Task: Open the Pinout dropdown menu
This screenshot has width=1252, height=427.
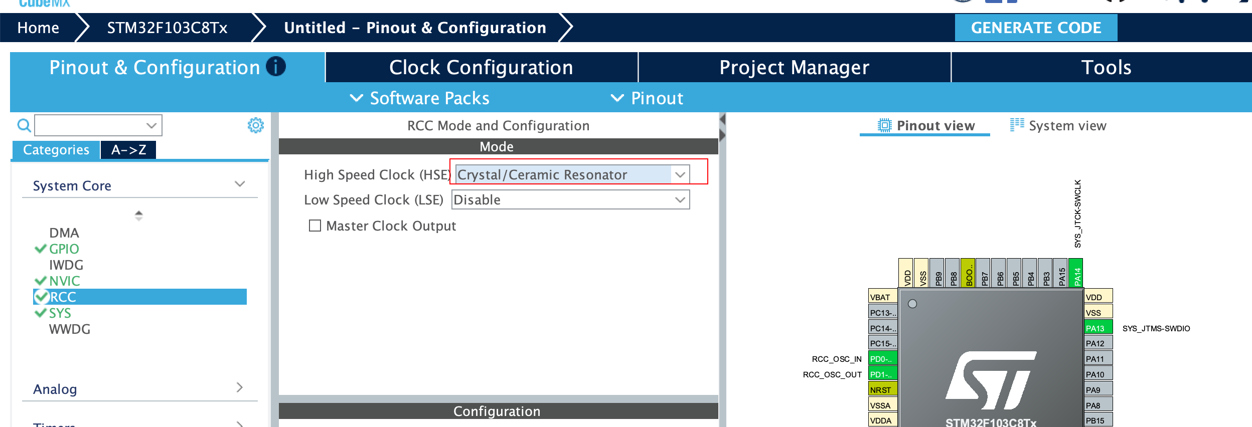Action: 647,98
